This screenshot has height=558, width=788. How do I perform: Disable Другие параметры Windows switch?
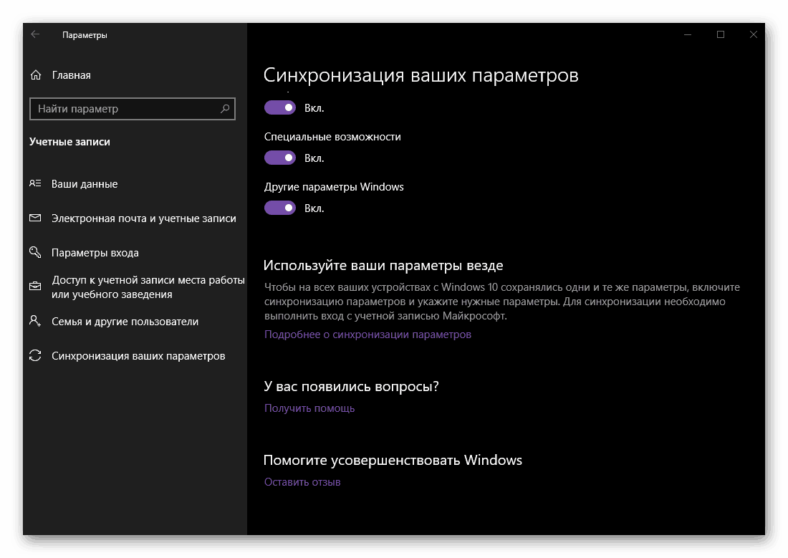click(x=280, y=208)
